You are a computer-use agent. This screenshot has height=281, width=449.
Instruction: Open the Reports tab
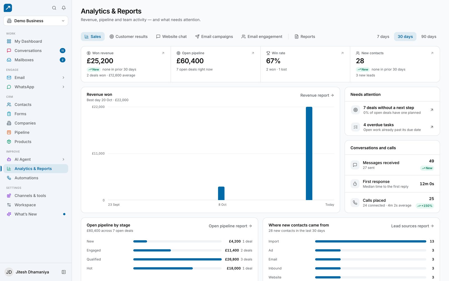coord(305,37)
